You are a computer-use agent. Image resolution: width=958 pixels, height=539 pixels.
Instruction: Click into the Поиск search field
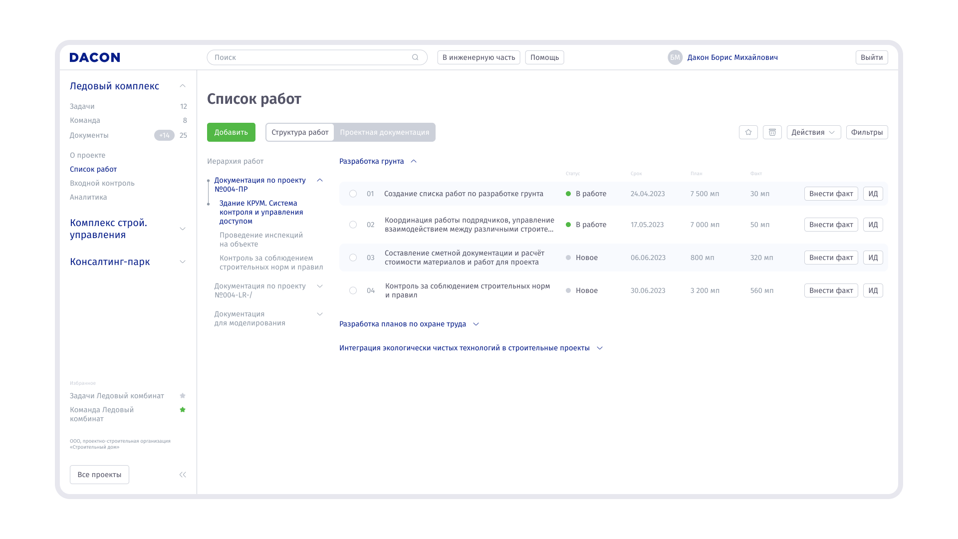click(309, 57)
